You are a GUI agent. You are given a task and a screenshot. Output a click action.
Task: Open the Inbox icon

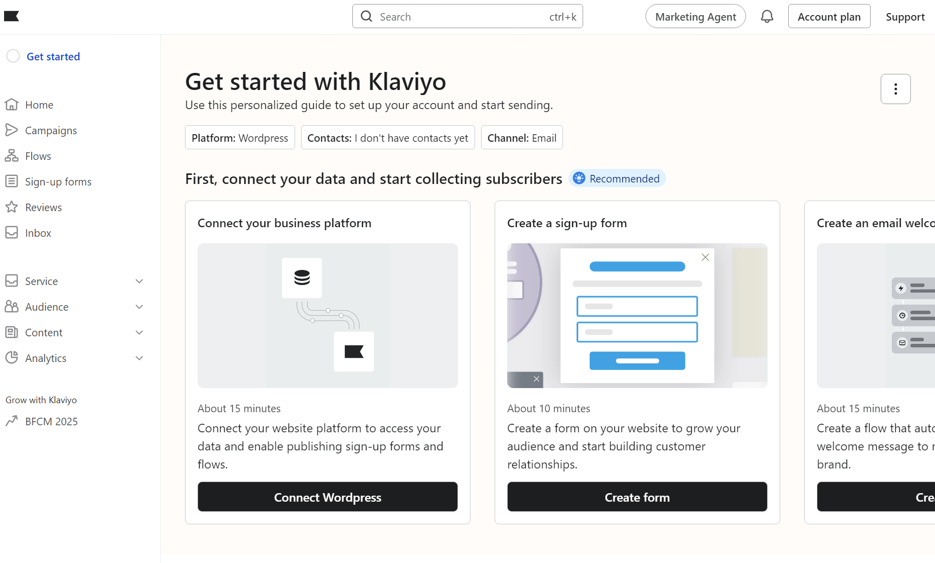[13, 232]
